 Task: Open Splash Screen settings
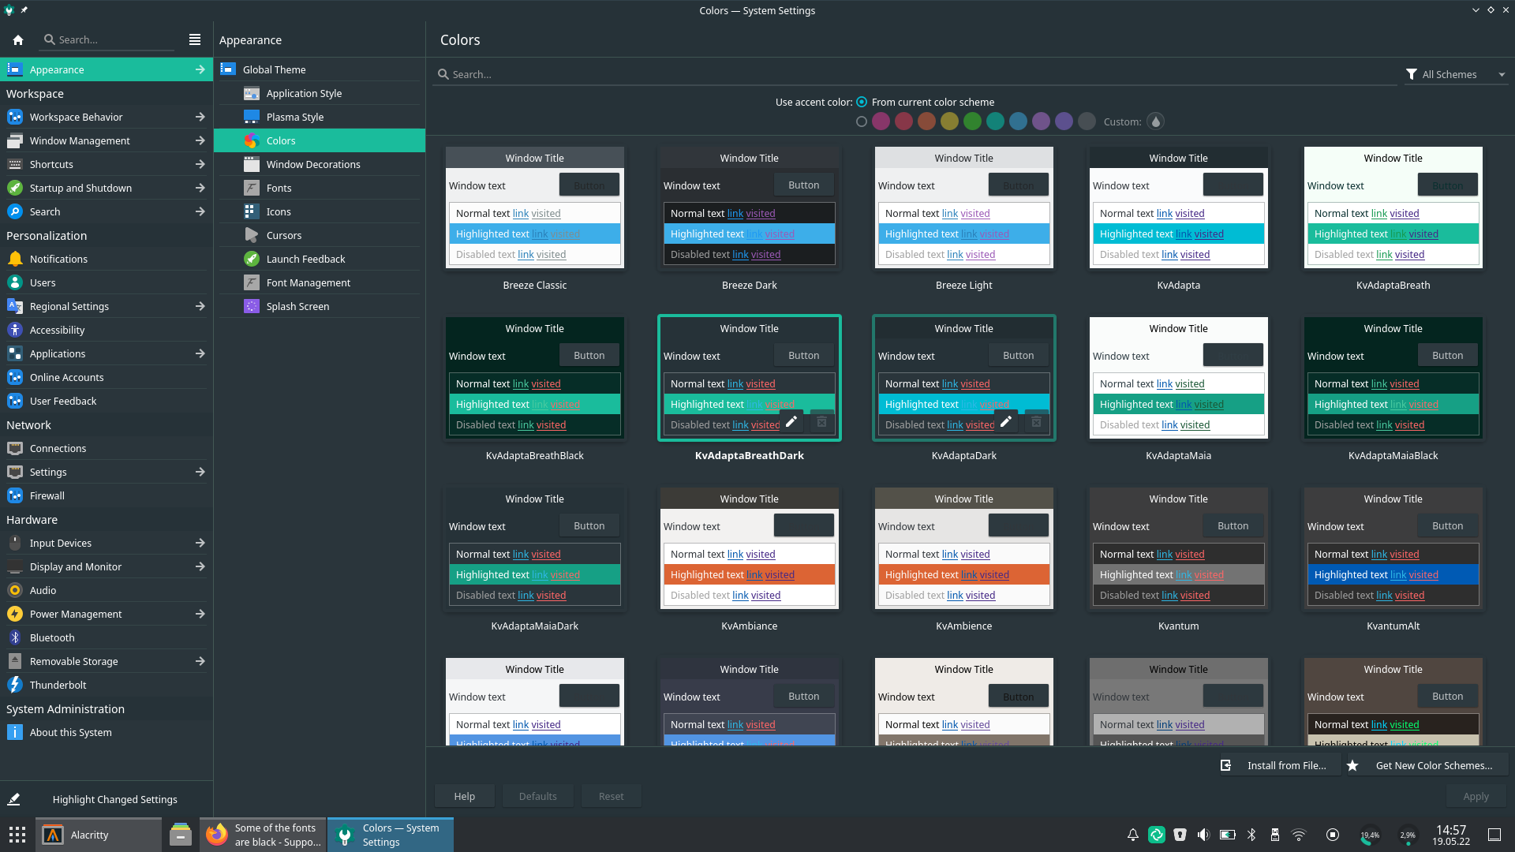pos(320,306)
